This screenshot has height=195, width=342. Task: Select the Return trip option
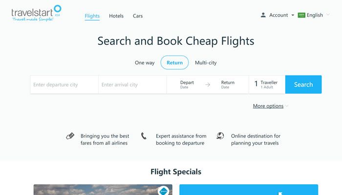pos(174,63)
